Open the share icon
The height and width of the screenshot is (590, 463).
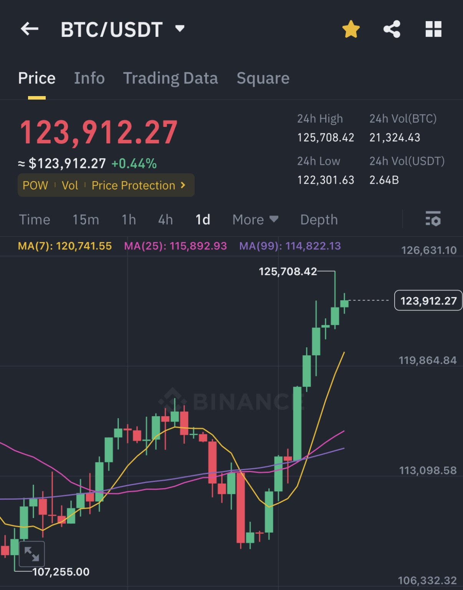click(x=392, y=29)
